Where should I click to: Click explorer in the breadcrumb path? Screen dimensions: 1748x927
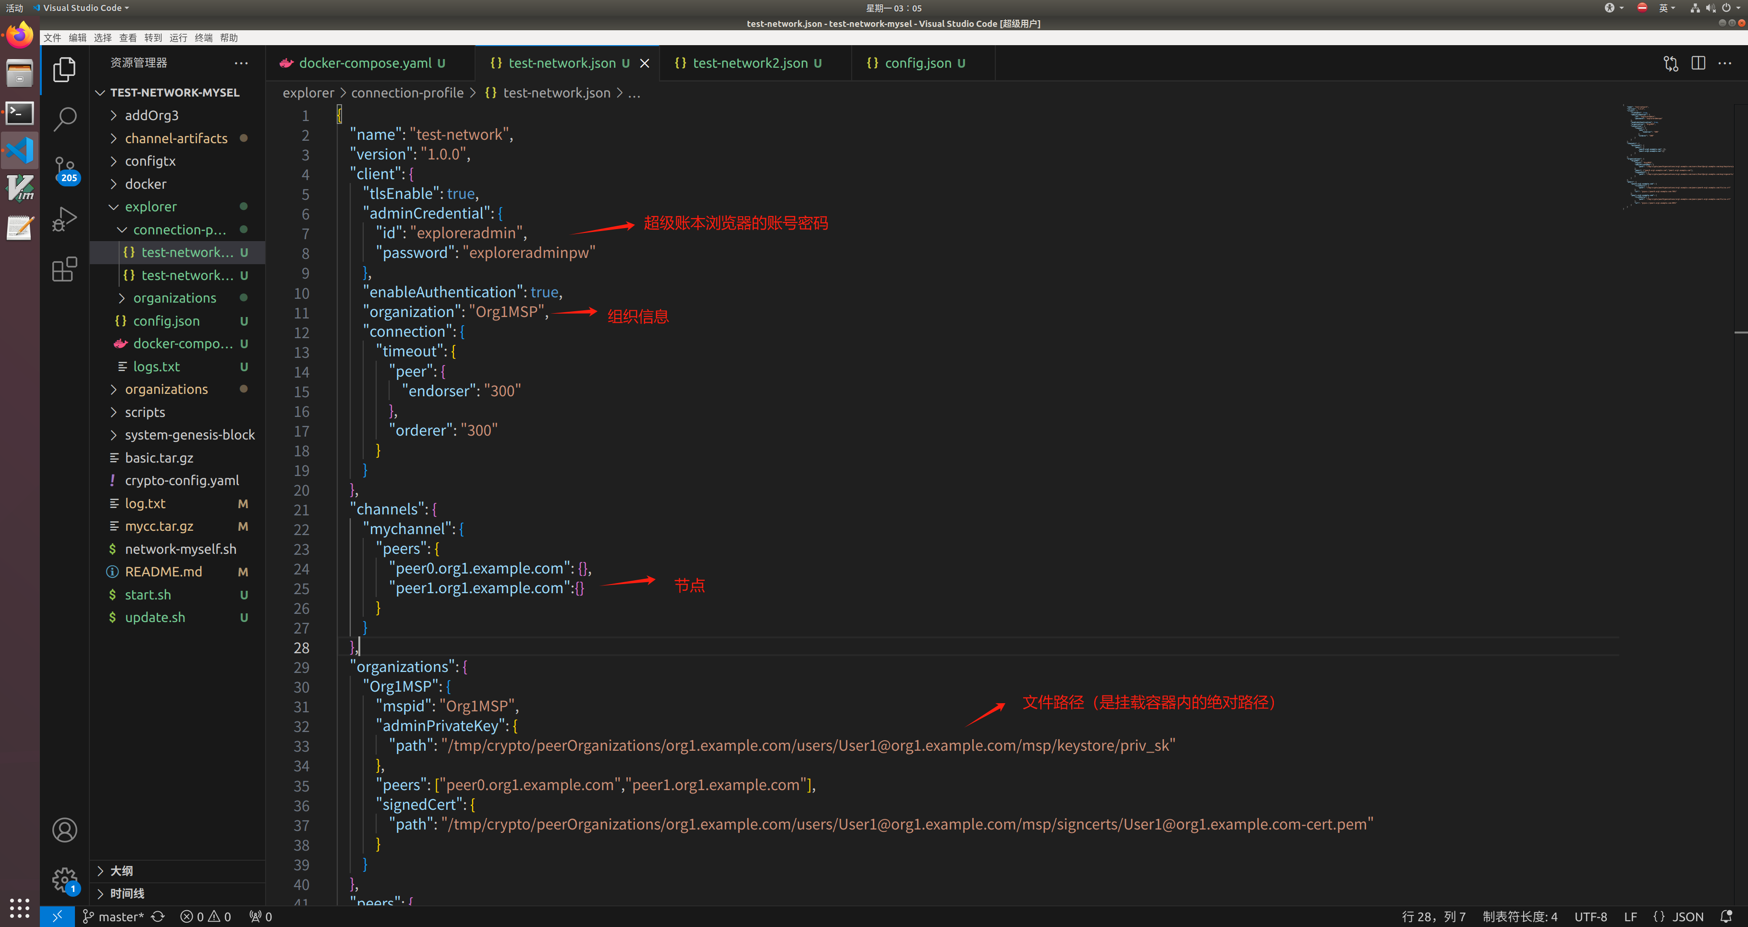coord(308,93)
